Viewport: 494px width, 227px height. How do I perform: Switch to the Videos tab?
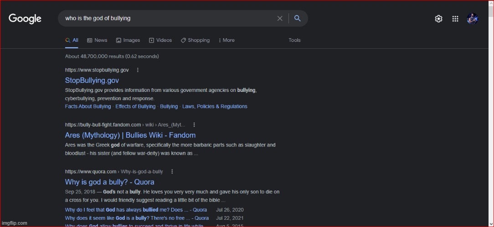pos(160,40)
